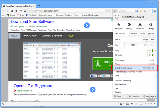Screen dimensions: 159x108
Task: Open the WHAT'S NEW site tab
Action: pos(30,36)
